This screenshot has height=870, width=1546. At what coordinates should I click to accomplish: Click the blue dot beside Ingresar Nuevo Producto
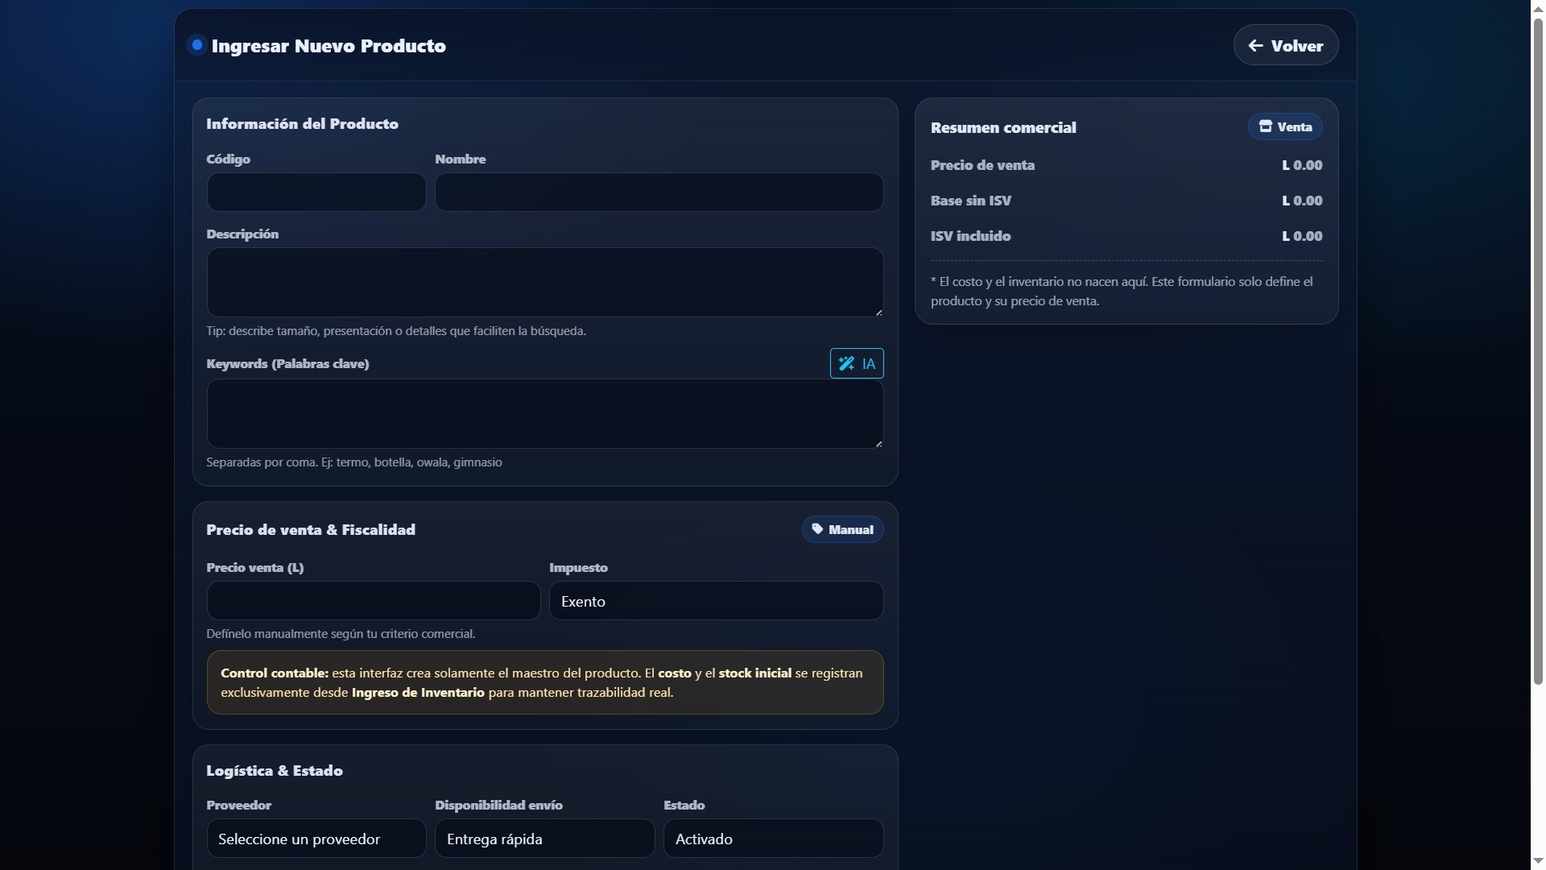click(x=196, y=45)
